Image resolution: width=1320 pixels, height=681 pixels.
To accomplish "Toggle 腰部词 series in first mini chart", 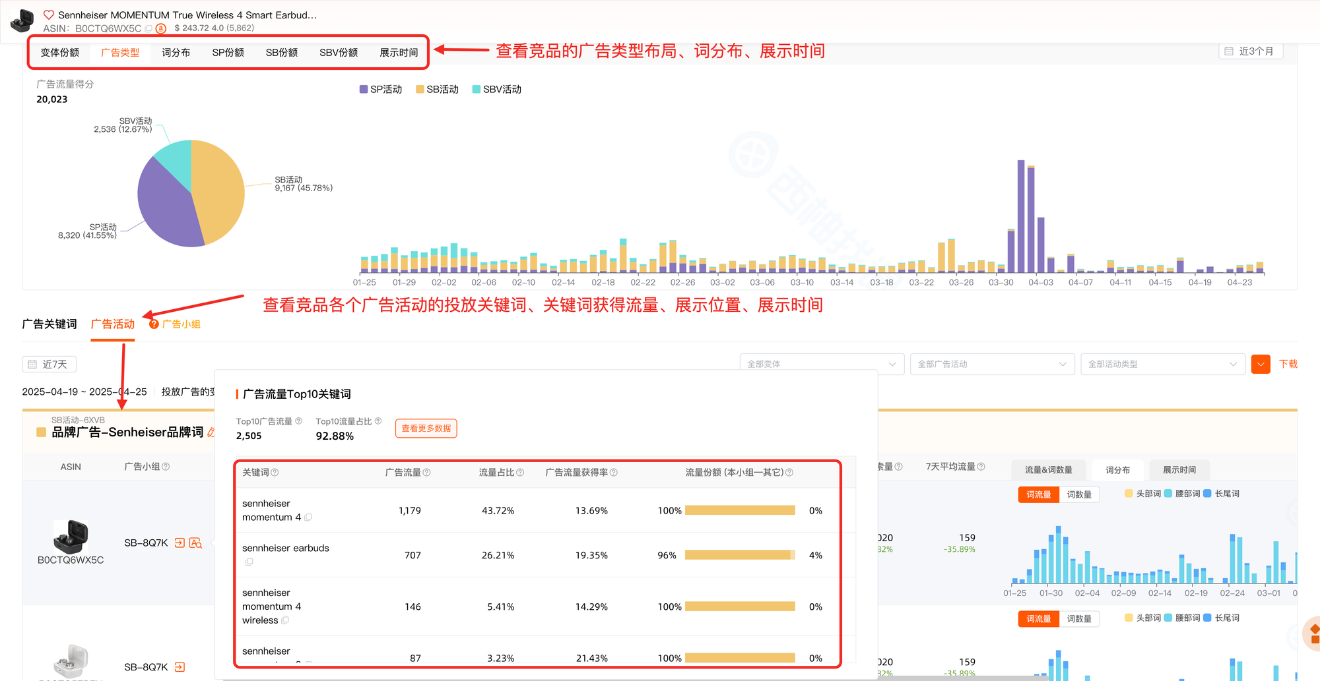I will [x=1182, y=494].
